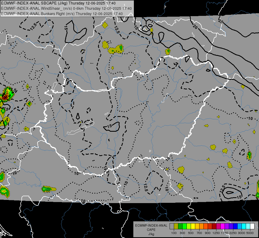Viewport: 259px width, 238px height.
Task: Click the 300 tick value in legend
Action: coord(182,233)
